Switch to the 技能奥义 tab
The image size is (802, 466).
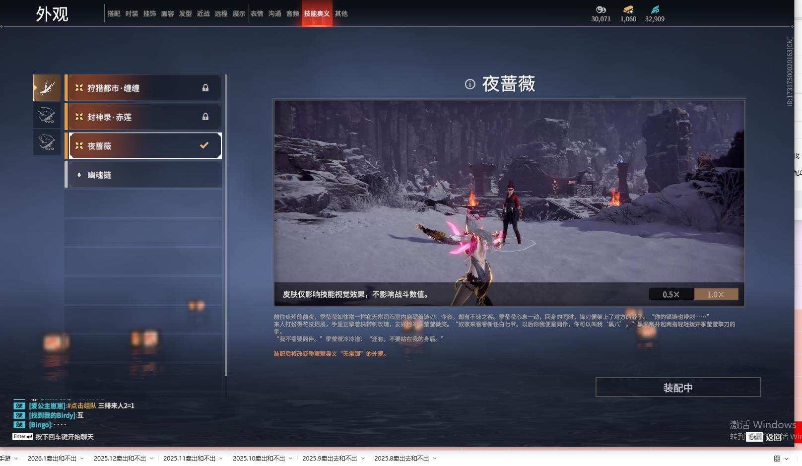[x=317, y=13]
